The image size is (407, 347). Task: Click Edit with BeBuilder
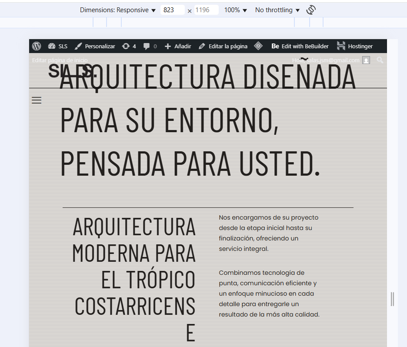pyautogui.click(x=300, y=46)
